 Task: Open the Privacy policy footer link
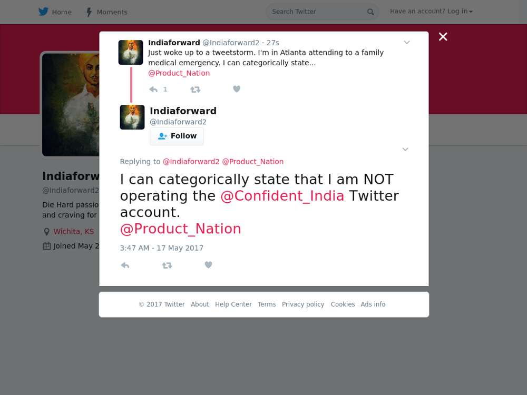point(303,304)
